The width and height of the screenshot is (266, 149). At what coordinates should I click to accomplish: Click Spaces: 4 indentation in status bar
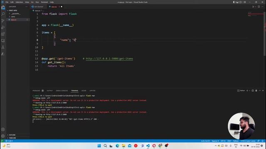[215, 141]
